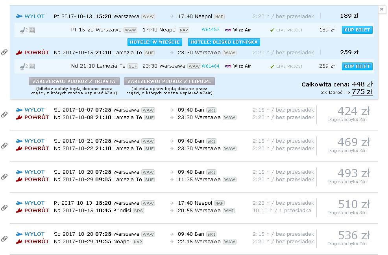Click link icon beside the 510 zł result
This screenshot has height=255, width=388.
pyautogui.click(x=4, y=208)
